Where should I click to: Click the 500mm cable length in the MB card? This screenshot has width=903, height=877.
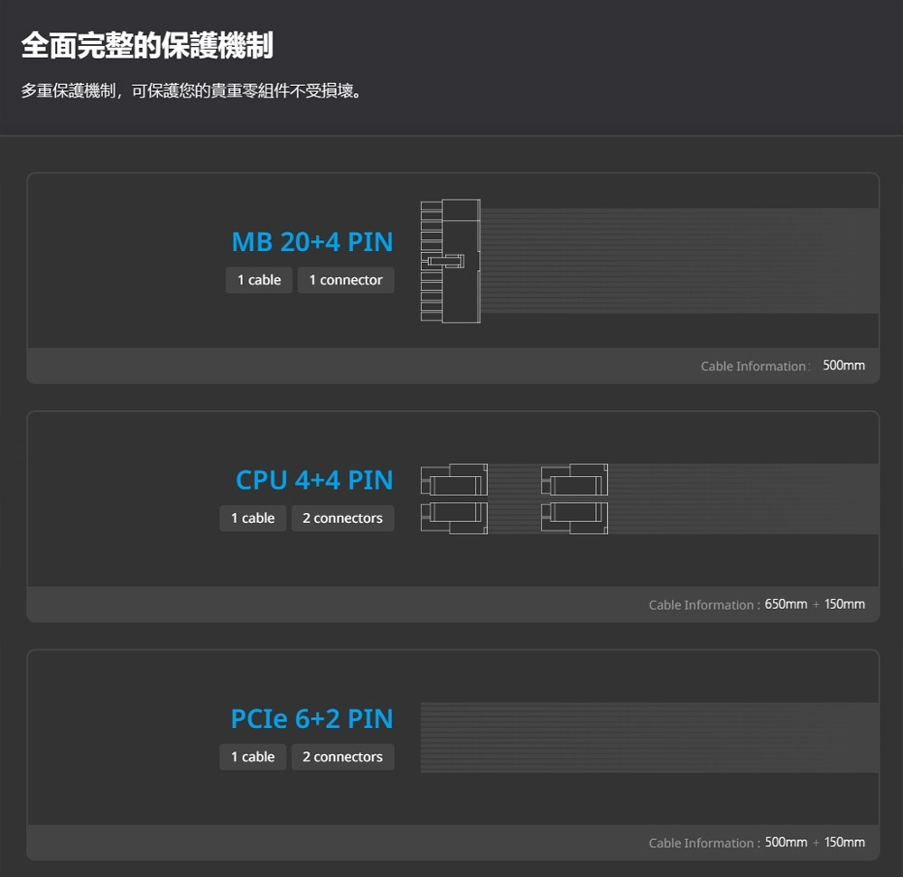click(843, 366)
